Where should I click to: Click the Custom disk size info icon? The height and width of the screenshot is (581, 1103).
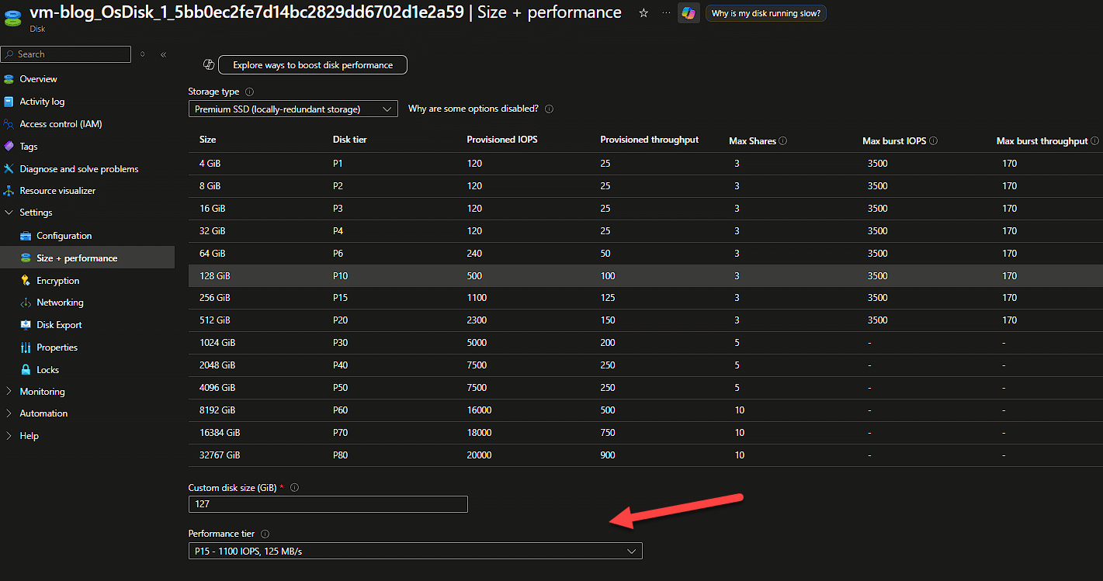(294, 487)
